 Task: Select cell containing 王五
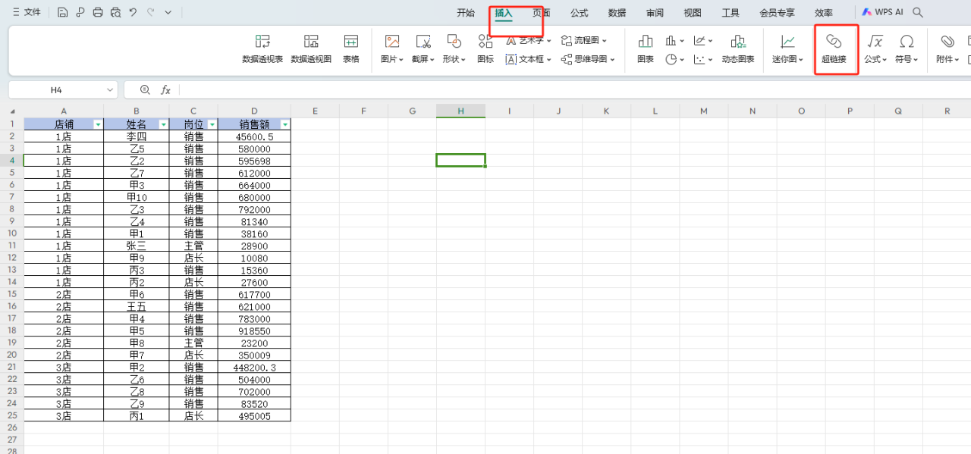[137, 306]
